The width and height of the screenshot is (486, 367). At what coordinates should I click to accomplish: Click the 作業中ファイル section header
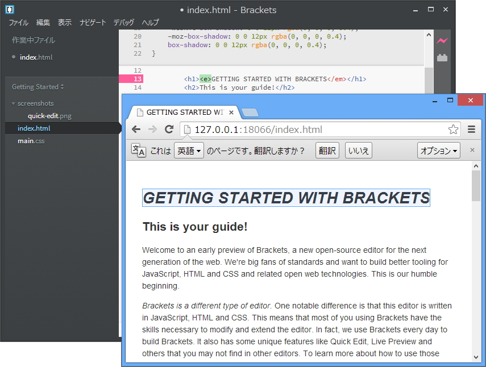[34, 40]
